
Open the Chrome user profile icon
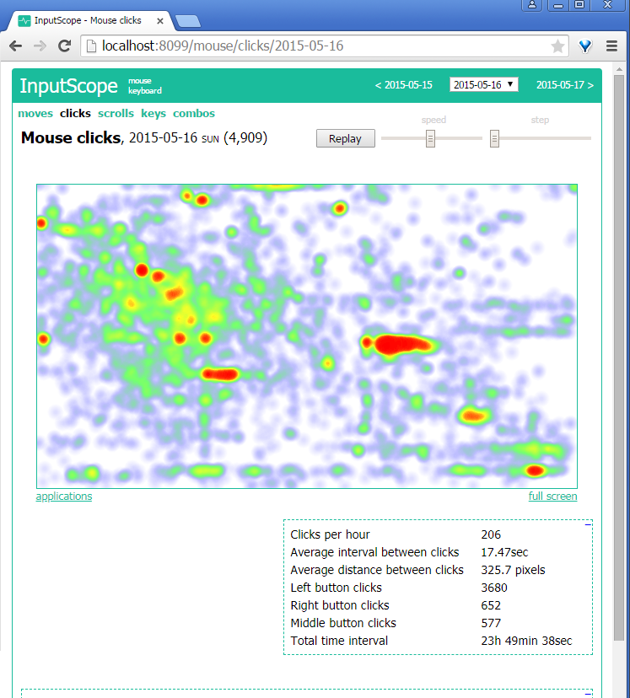pyautogui.click(x=532, y=5)
